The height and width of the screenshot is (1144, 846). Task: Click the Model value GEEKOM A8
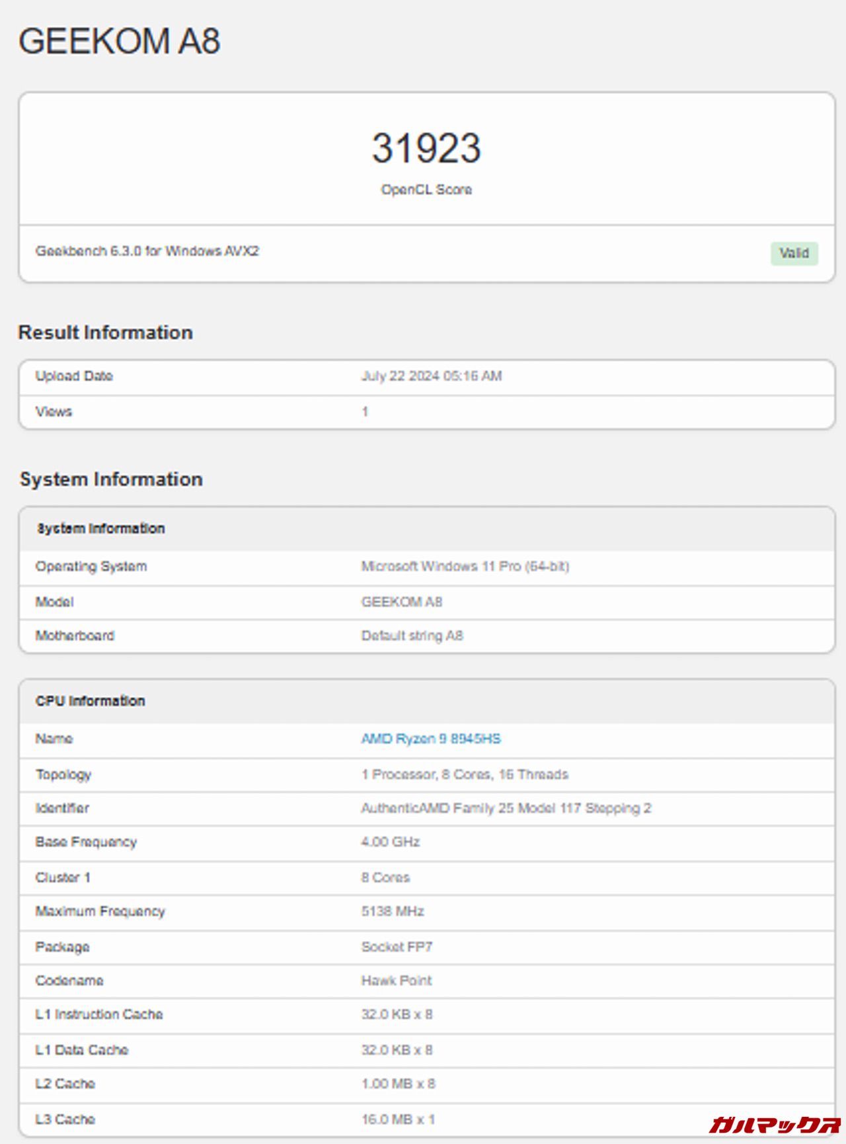click(x=401, y=602)
